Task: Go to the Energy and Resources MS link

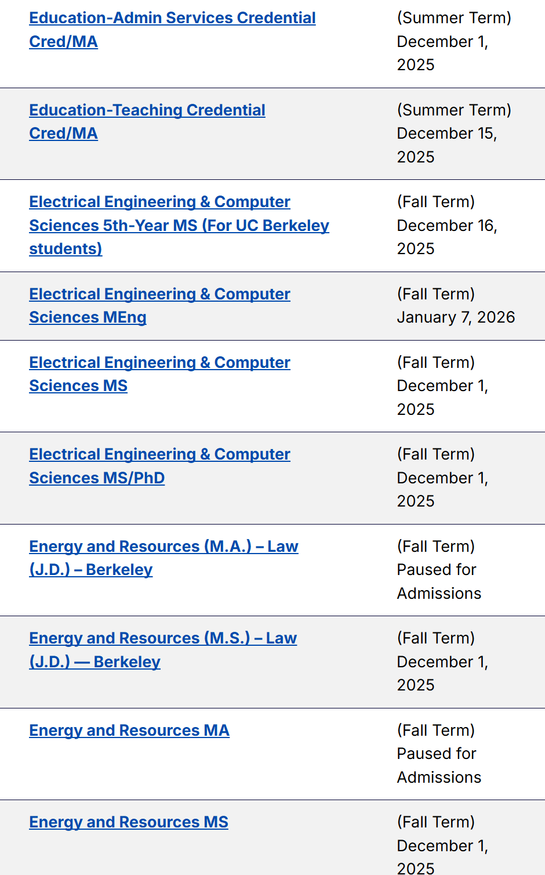Action: 129,822
